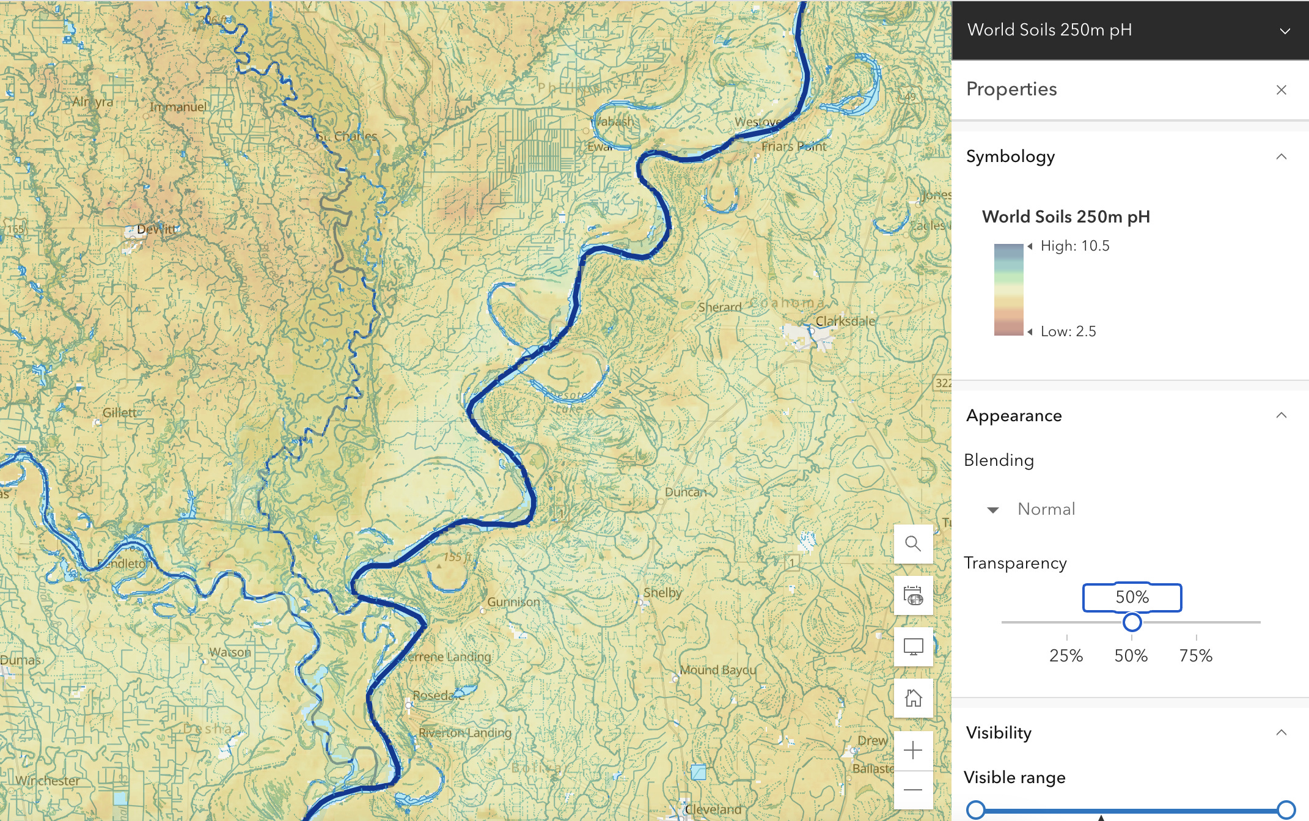
Task: Click Clarksdale on the map
Action: [845, 321]
